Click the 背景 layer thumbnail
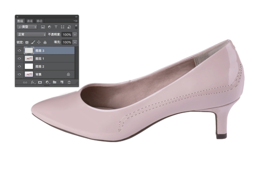 coord(29,74)
